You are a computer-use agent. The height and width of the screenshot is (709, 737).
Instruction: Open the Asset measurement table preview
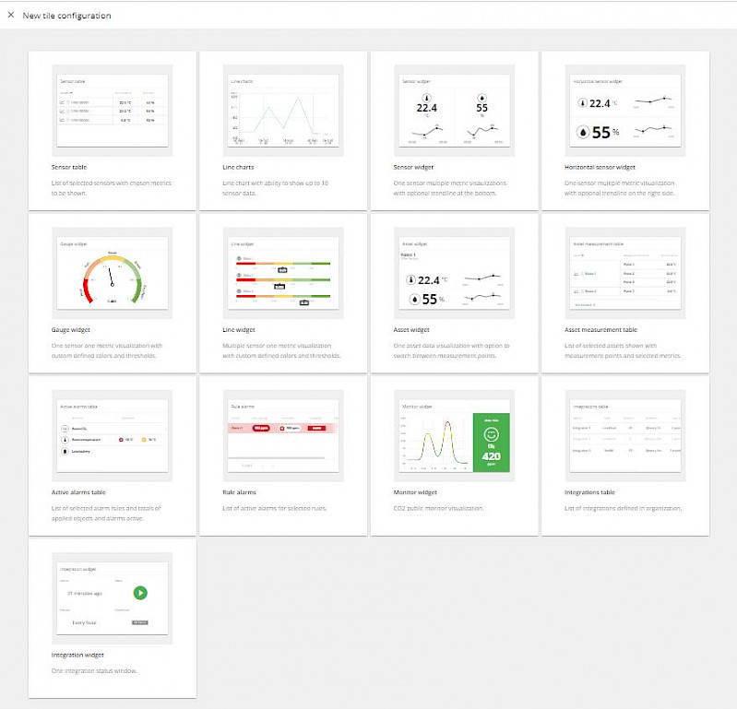(x=624, y=273)
